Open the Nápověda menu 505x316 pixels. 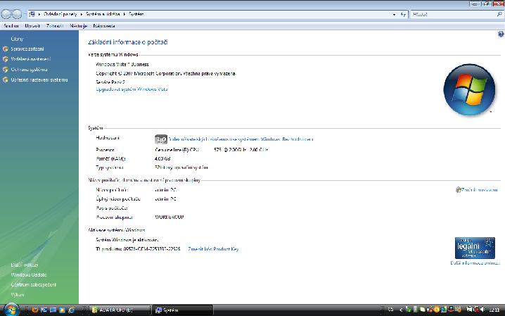click(104, 26)
